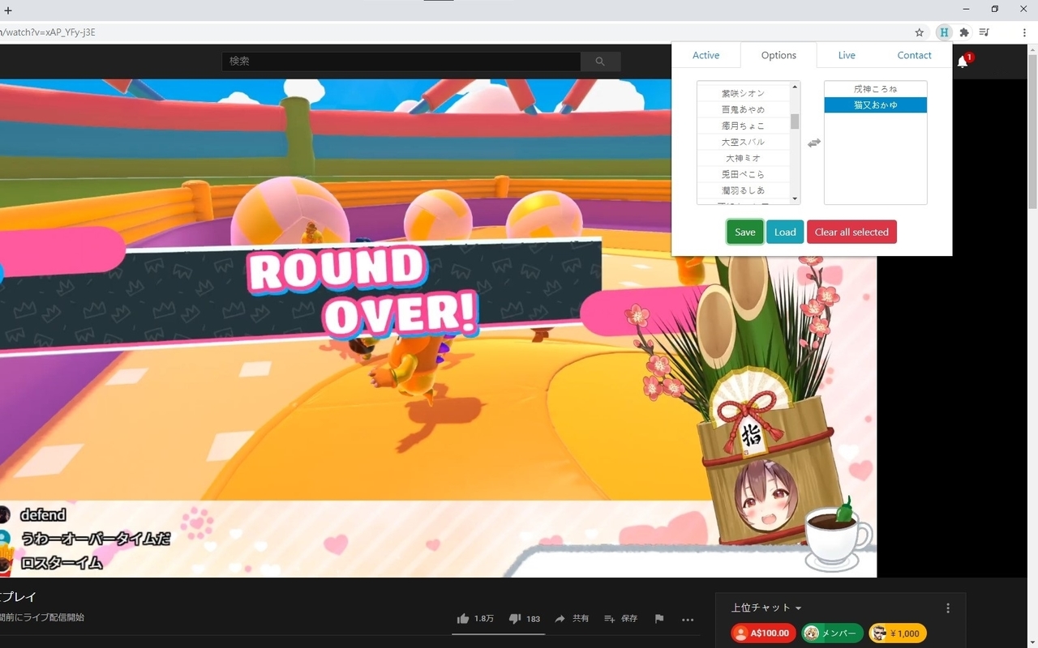Open the H extension icon in toolbar

point(943,32)
